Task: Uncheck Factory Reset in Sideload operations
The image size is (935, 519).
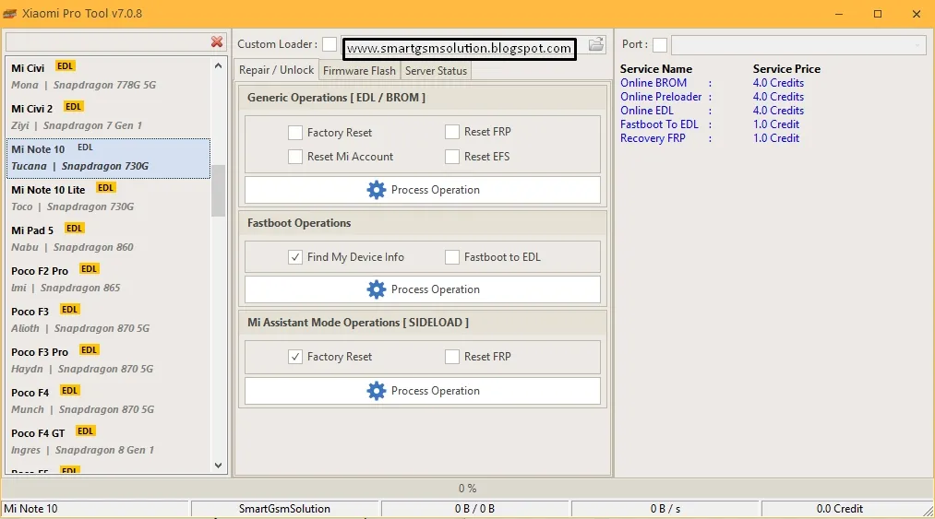Action: tap(295, 357)
